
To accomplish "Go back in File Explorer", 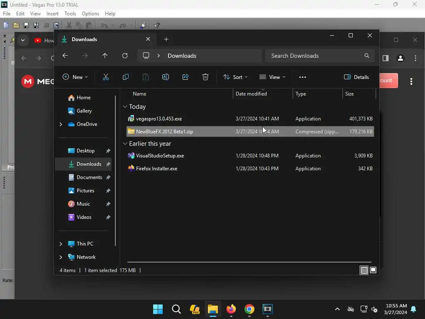I will 65,56.
